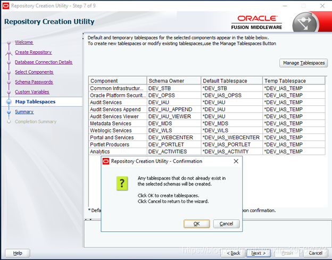This screenshot has height=260, width=332.
Task: Click the Component column header
Action: [118, 81]
